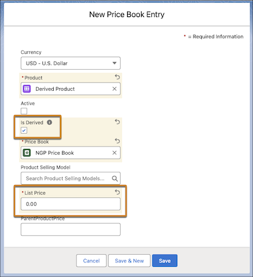This screenshot has height=277, width=253.
Task: Click the green NGP Price Book icon
Action: [x=27, y=153]
